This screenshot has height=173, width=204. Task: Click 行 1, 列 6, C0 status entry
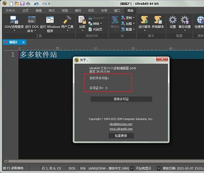click(51, 168)
